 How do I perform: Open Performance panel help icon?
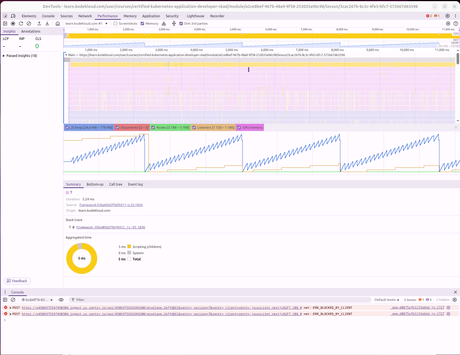coord(456,24)
